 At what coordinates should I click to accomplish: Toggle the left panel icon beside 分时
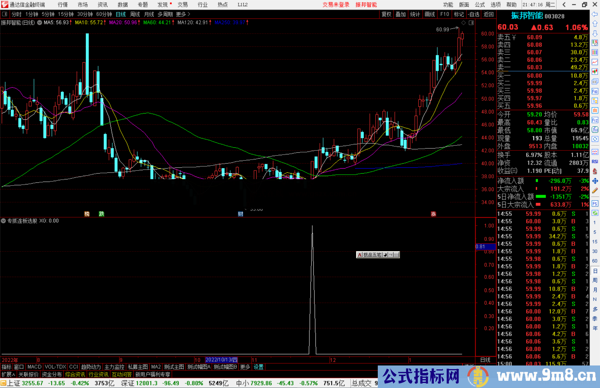[5, 14]
